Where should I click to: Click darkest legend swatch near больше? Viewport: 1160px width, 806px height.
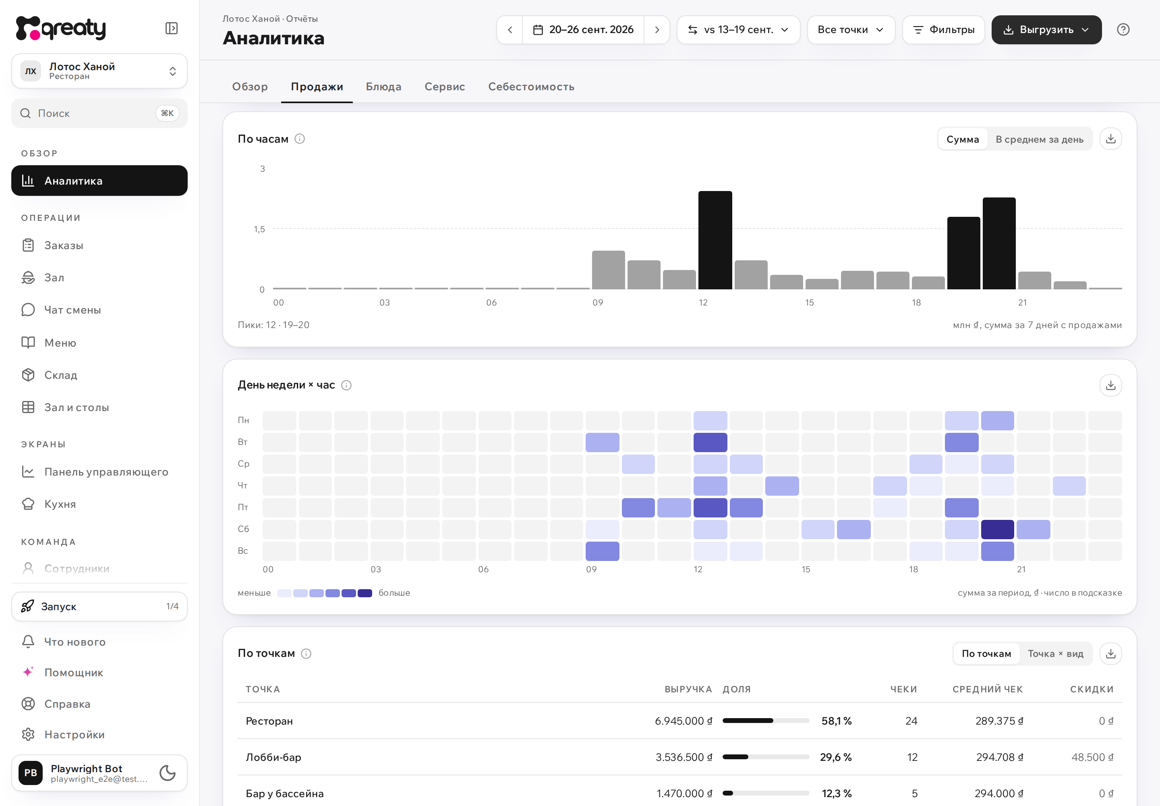coord(365,593)
